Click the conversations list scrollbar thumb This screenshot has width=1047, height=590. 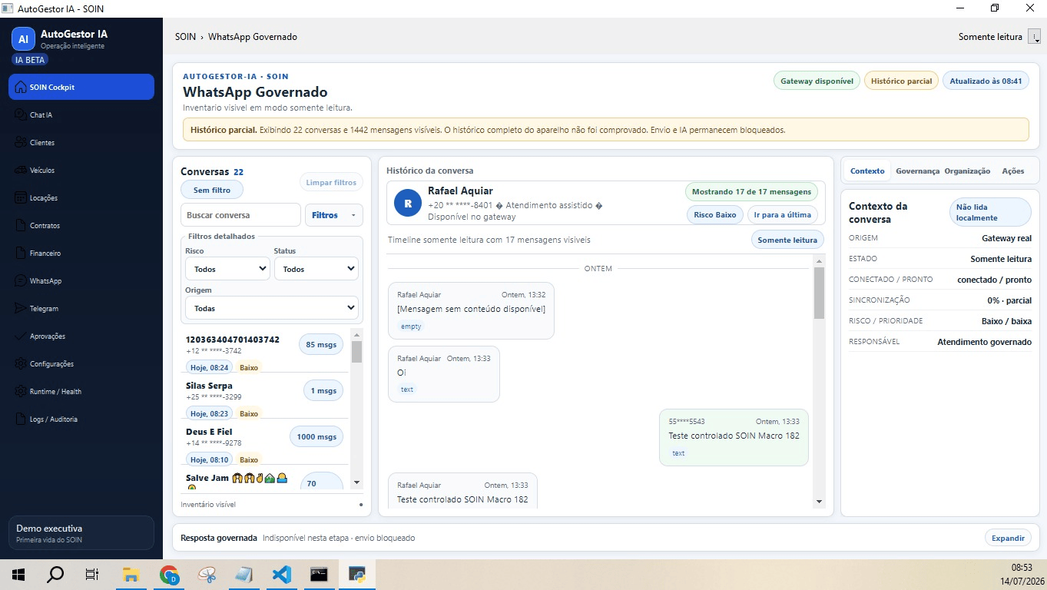coord(356,351)
